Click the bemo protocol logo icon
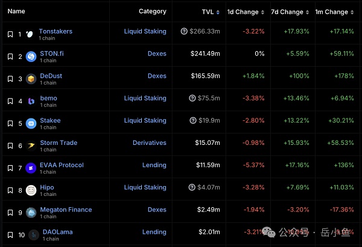 pyautogui.click(x=30, y=101)
